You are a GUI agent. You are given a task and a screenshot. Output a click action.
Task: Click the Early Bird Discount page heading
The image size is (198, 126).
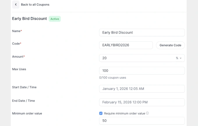pyautogui.click(x=29, y=19)
